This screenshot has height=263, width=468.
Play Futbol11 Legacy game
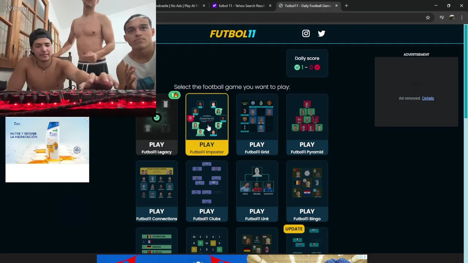pos(156,125)
